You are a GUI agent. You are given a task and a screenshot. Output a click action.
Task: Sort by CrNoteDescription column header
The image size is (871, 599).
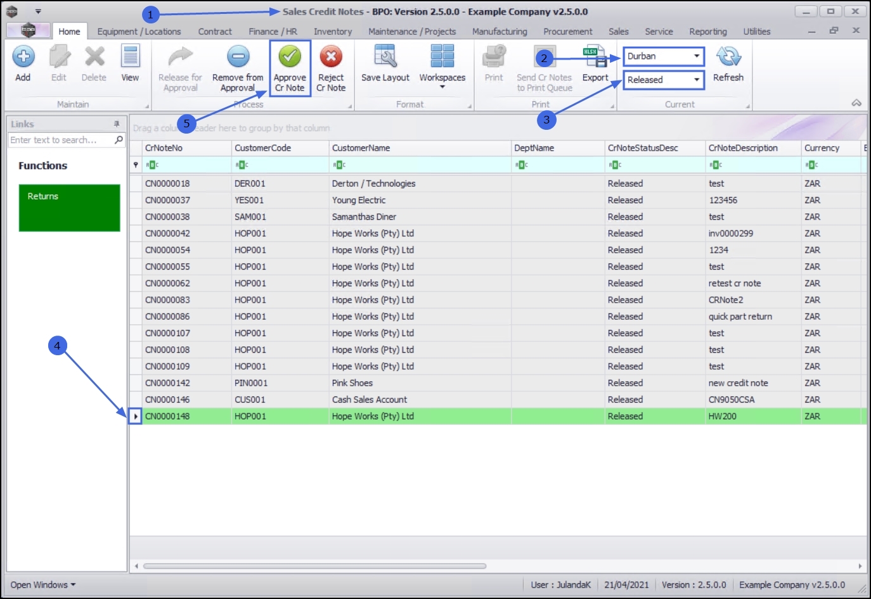pyautogui.click(x=754, y=148)
